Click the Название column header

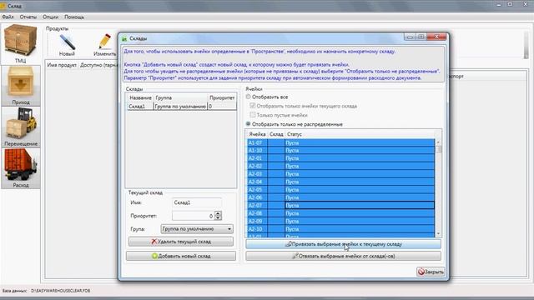click(x=140, y=97)
